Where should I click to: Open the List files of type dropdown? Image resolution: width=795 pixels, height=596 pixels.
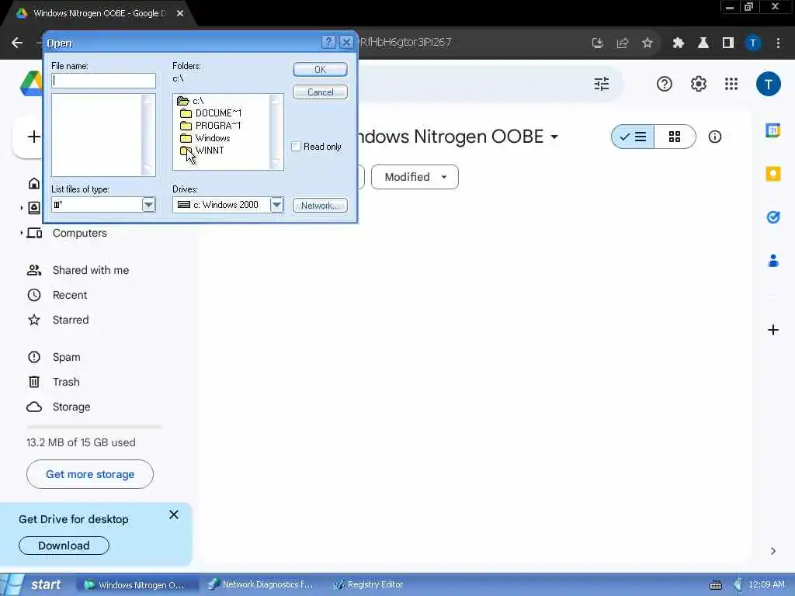[148, 205]
